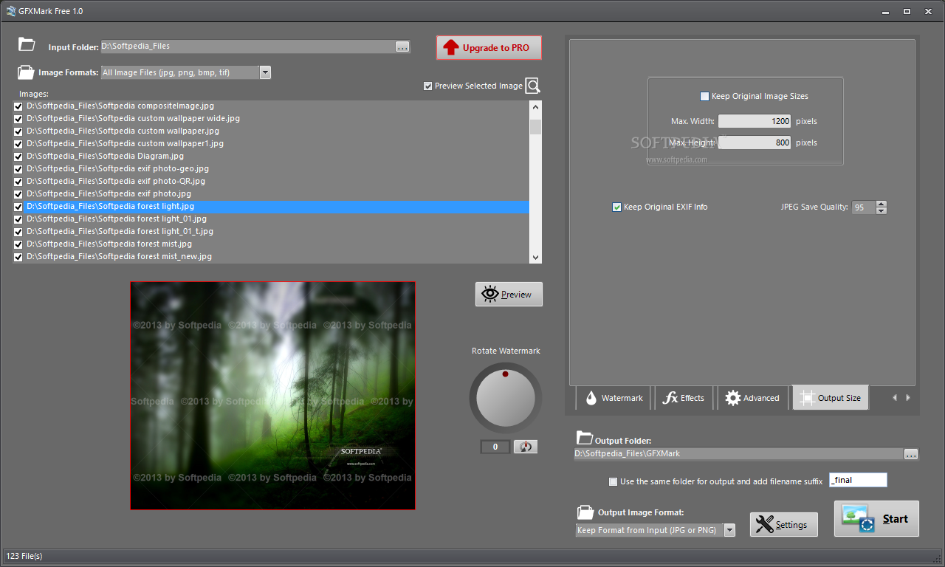Screen dimensions: 945x567
Task: Click the Rotate Watermark knob
Action: [x=505, y=398]
